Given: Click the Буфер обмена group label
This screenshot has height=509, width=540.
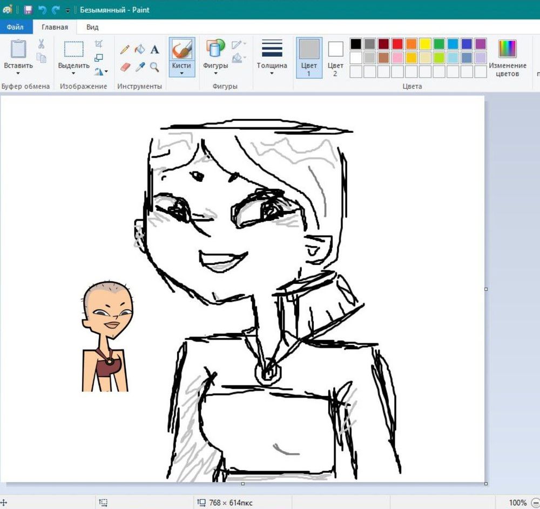Looking at the screenshot, I should click(25, 86).
